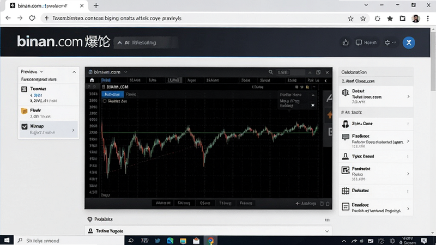Screen dimensions: 436x245
Task: Click the last button in the chart's bottom button row
Action: (246, 203)
